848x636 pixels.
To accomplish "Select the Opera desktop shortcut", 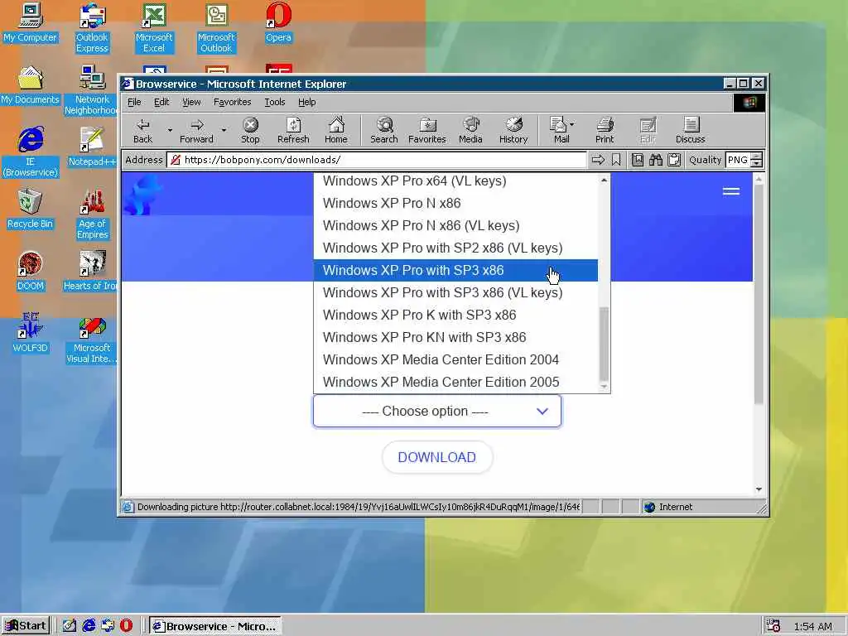I will [x=278, y=22].
